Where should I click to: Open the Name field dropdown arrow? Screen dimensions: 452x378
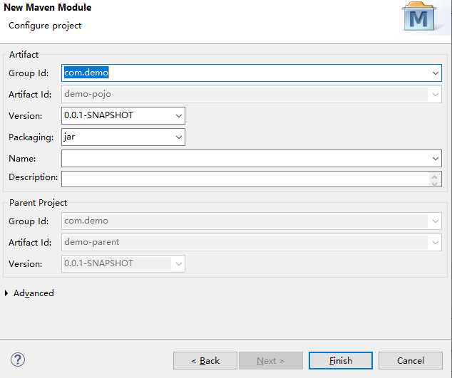coord(435,158)
